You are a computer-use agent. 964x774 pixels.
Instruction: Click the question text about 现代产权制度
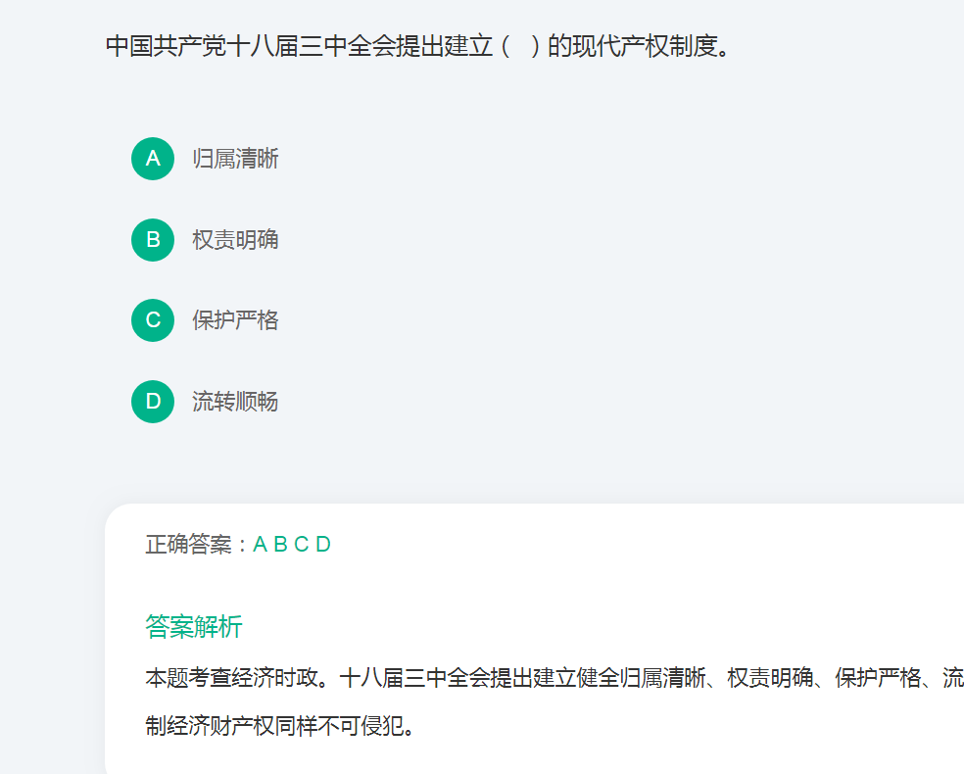coord(417,46)
